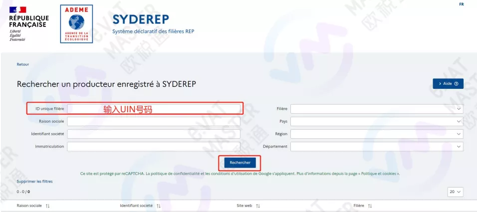Open the Politique et cookies link
The width and height of the screenshot is (477, 212).
tap(379, 174)
